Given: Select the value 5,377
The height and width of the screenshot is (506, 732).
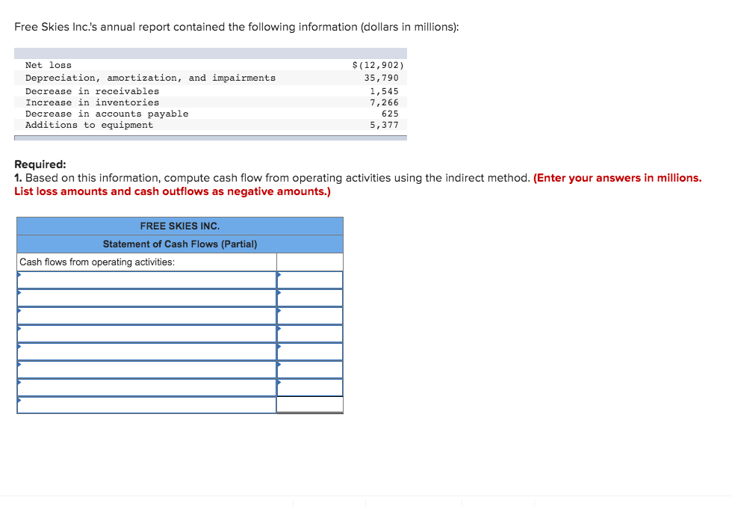Looking at the screenshot, I should 384,125.
